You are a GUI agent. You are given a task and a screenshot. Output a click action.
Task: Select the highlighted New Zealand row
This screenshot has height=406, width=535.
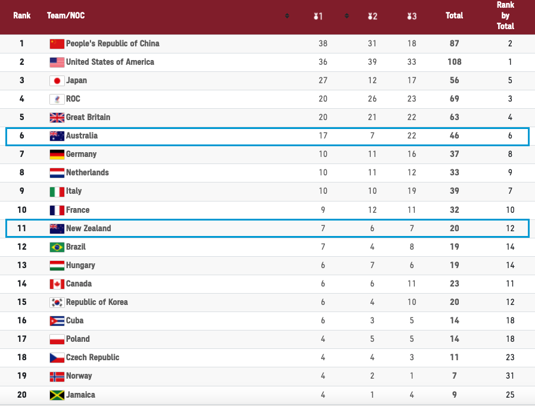pos(267,228)
